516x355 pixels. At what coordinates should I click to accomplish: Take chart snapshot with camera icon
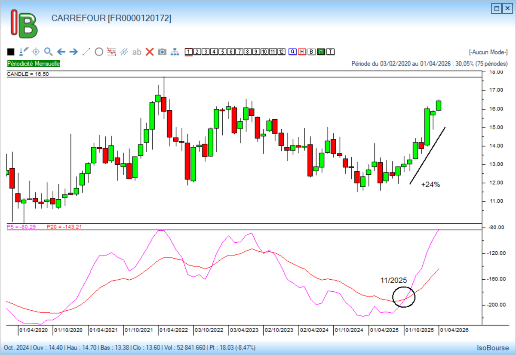(x=162, y=52)
